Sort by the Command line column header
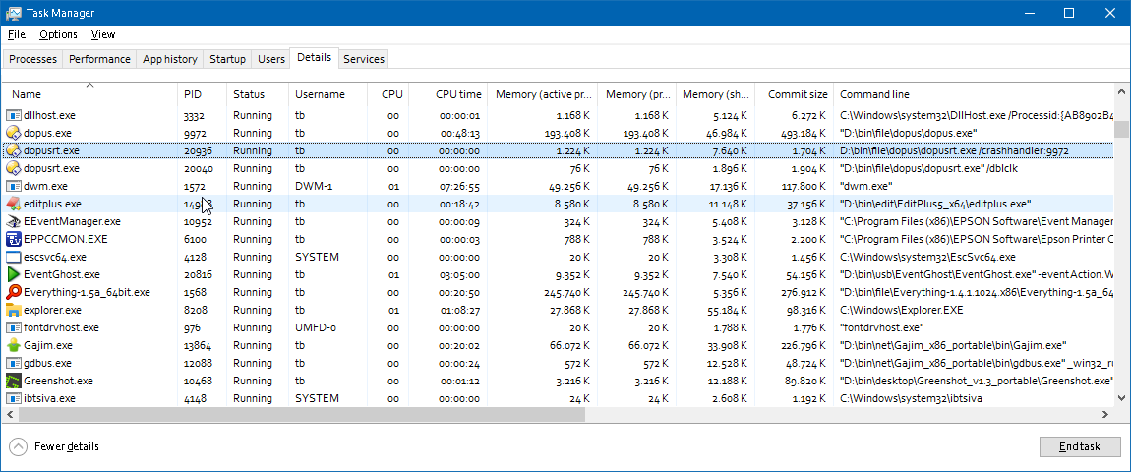 pyautogui.click(x=974, y=94)
